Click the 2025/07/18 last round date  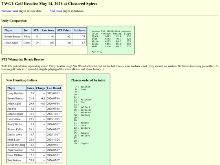[x=54, y=109]
